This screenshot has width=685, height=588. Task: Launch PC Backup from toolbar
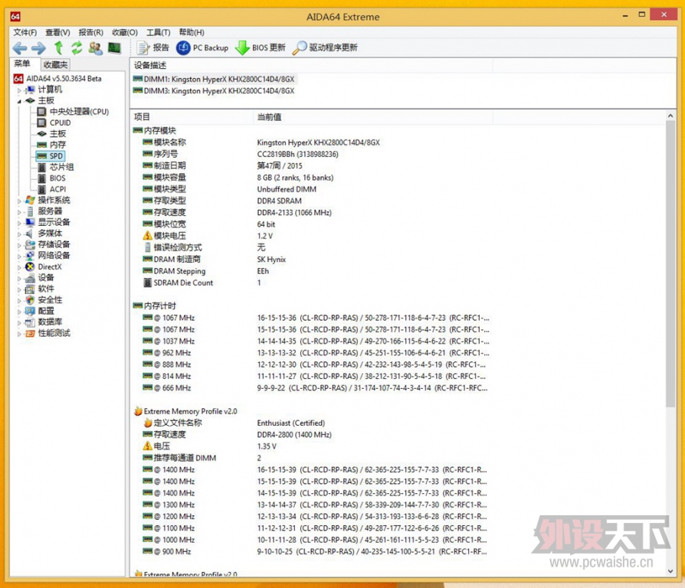(202, 47)
